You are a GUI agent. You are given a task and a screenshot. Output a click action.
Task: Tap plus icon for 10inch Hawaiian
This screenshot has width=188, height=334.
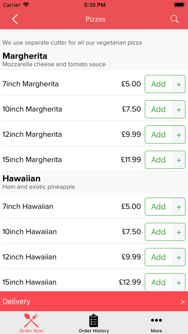coord(179,232)
